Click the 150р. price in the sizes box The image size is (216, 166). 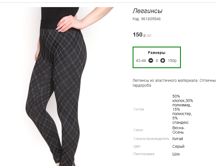pyautogui.click(x=173, y=61)
